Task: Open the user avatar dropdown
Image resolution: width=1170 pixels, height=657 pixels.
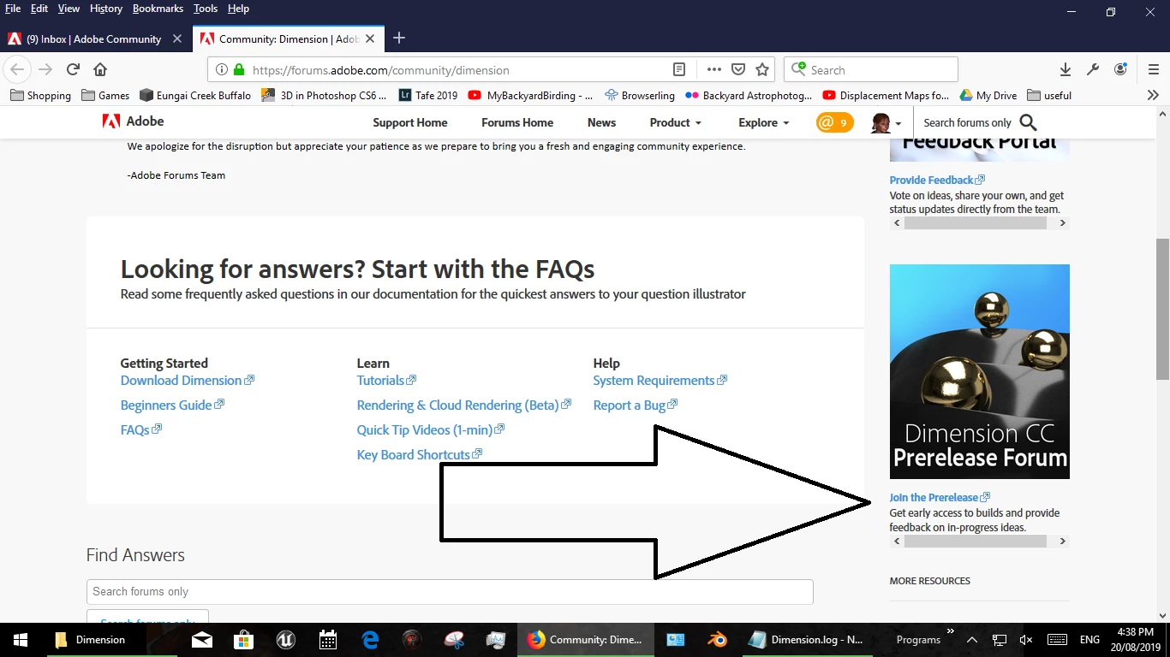Action: point(886,122)
